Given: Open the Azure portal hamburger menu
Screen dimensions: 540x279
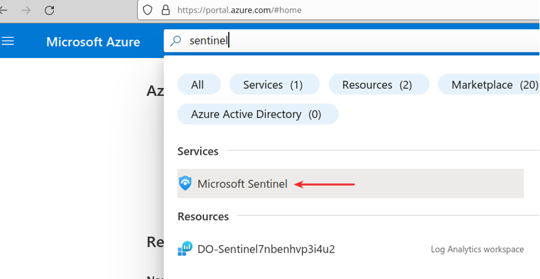Looking at the screenshot, I should coord(8,41).
